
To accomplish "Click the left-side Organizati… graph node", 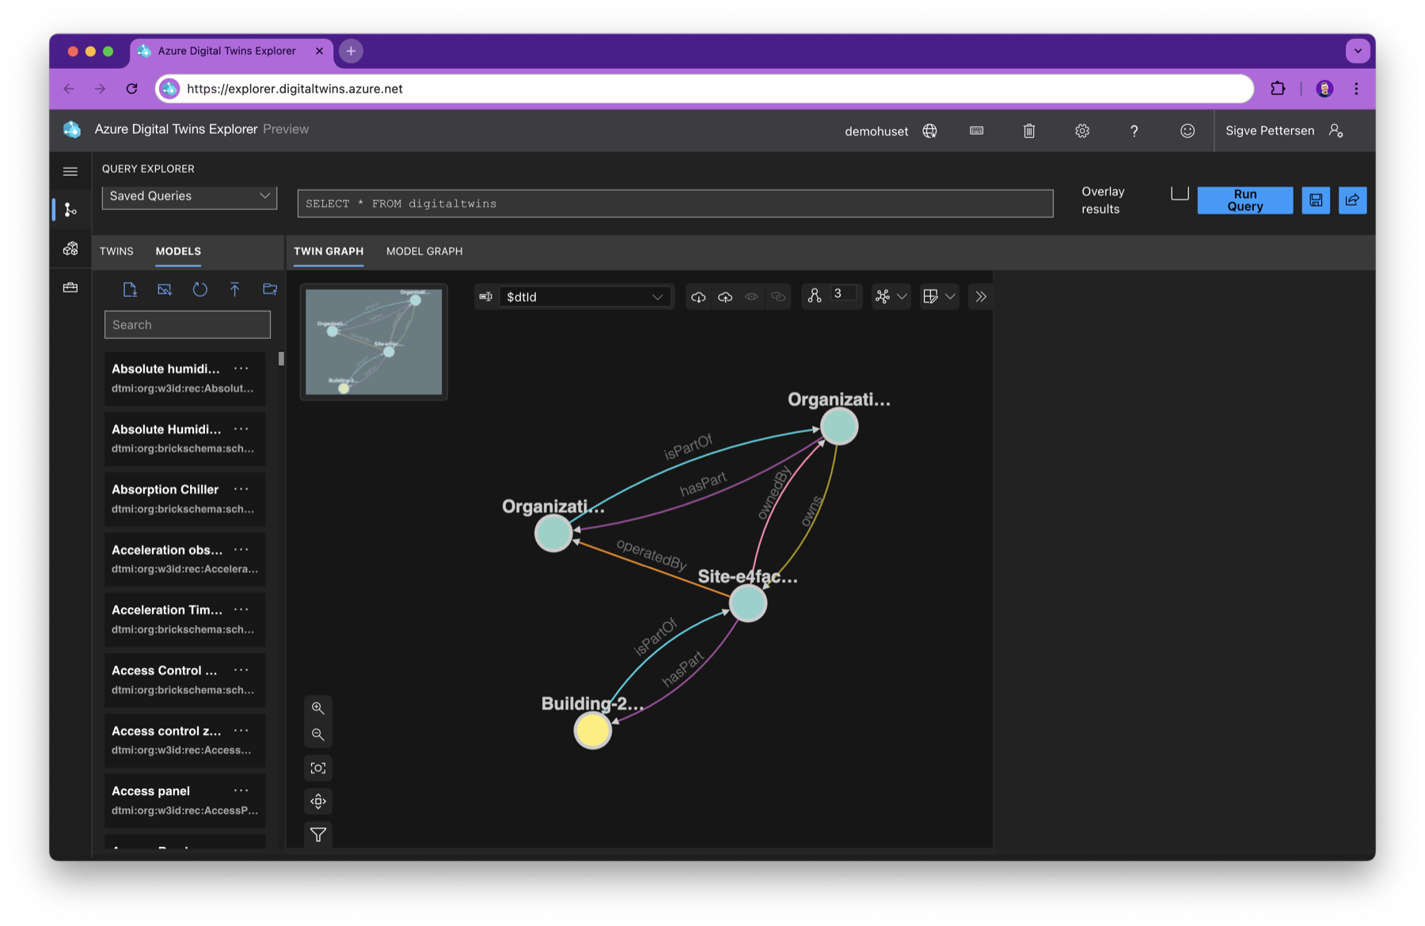I will (x=553, y=533).
